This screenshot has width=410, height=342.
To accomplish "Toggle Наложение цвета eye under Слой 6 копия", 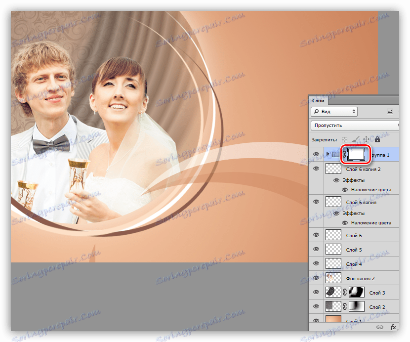I will coord(345,223).
